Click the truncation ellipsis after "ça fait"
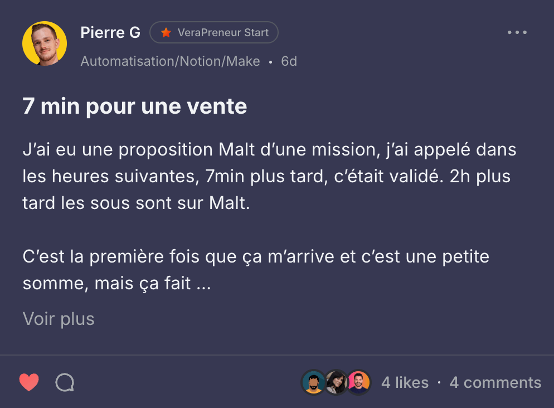Image resolution: width=554 pixels, height=408 pixels. coord(203,284)
